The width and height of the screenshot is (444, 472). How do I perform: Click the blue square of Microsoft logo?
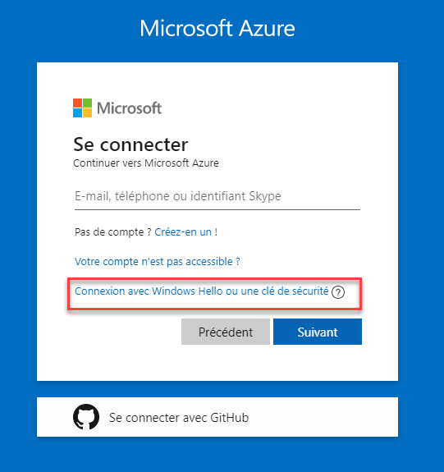(x=77, y=113)
